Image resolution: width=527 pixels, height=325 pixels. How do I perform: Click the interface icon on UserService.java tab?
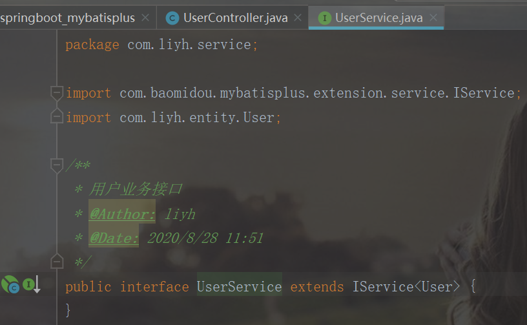[x=325, y=18]
